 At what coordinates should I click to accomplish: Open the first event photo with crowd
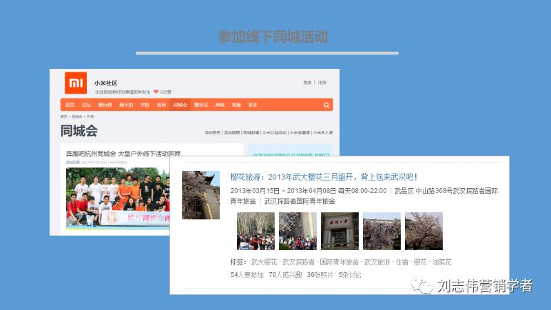[x=256, y=231]
